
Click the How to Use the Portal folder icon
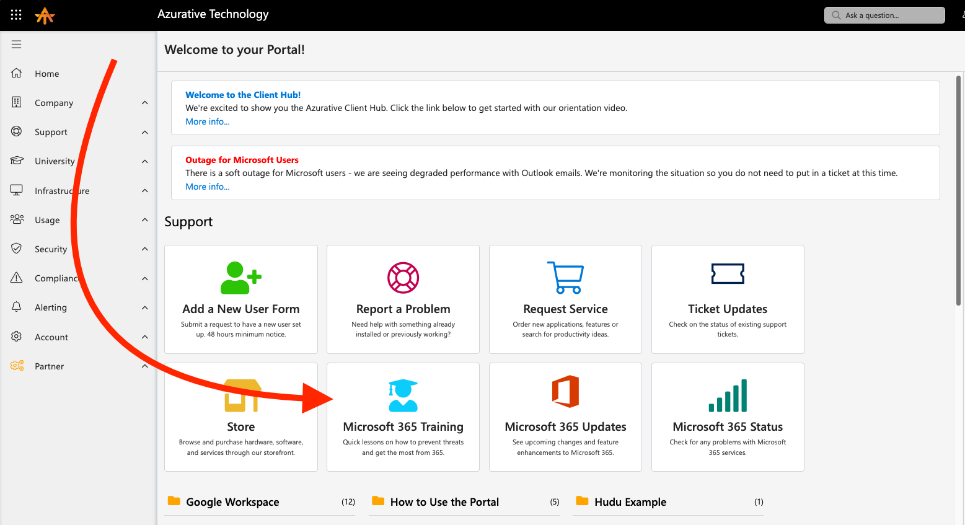pyautogui.click(x=378, y=501)
